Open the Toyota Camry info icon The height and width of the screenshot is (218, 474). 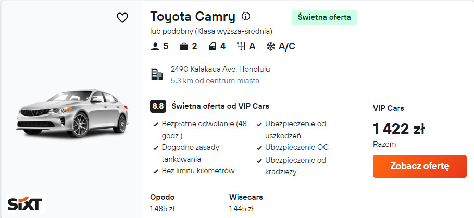246,16
